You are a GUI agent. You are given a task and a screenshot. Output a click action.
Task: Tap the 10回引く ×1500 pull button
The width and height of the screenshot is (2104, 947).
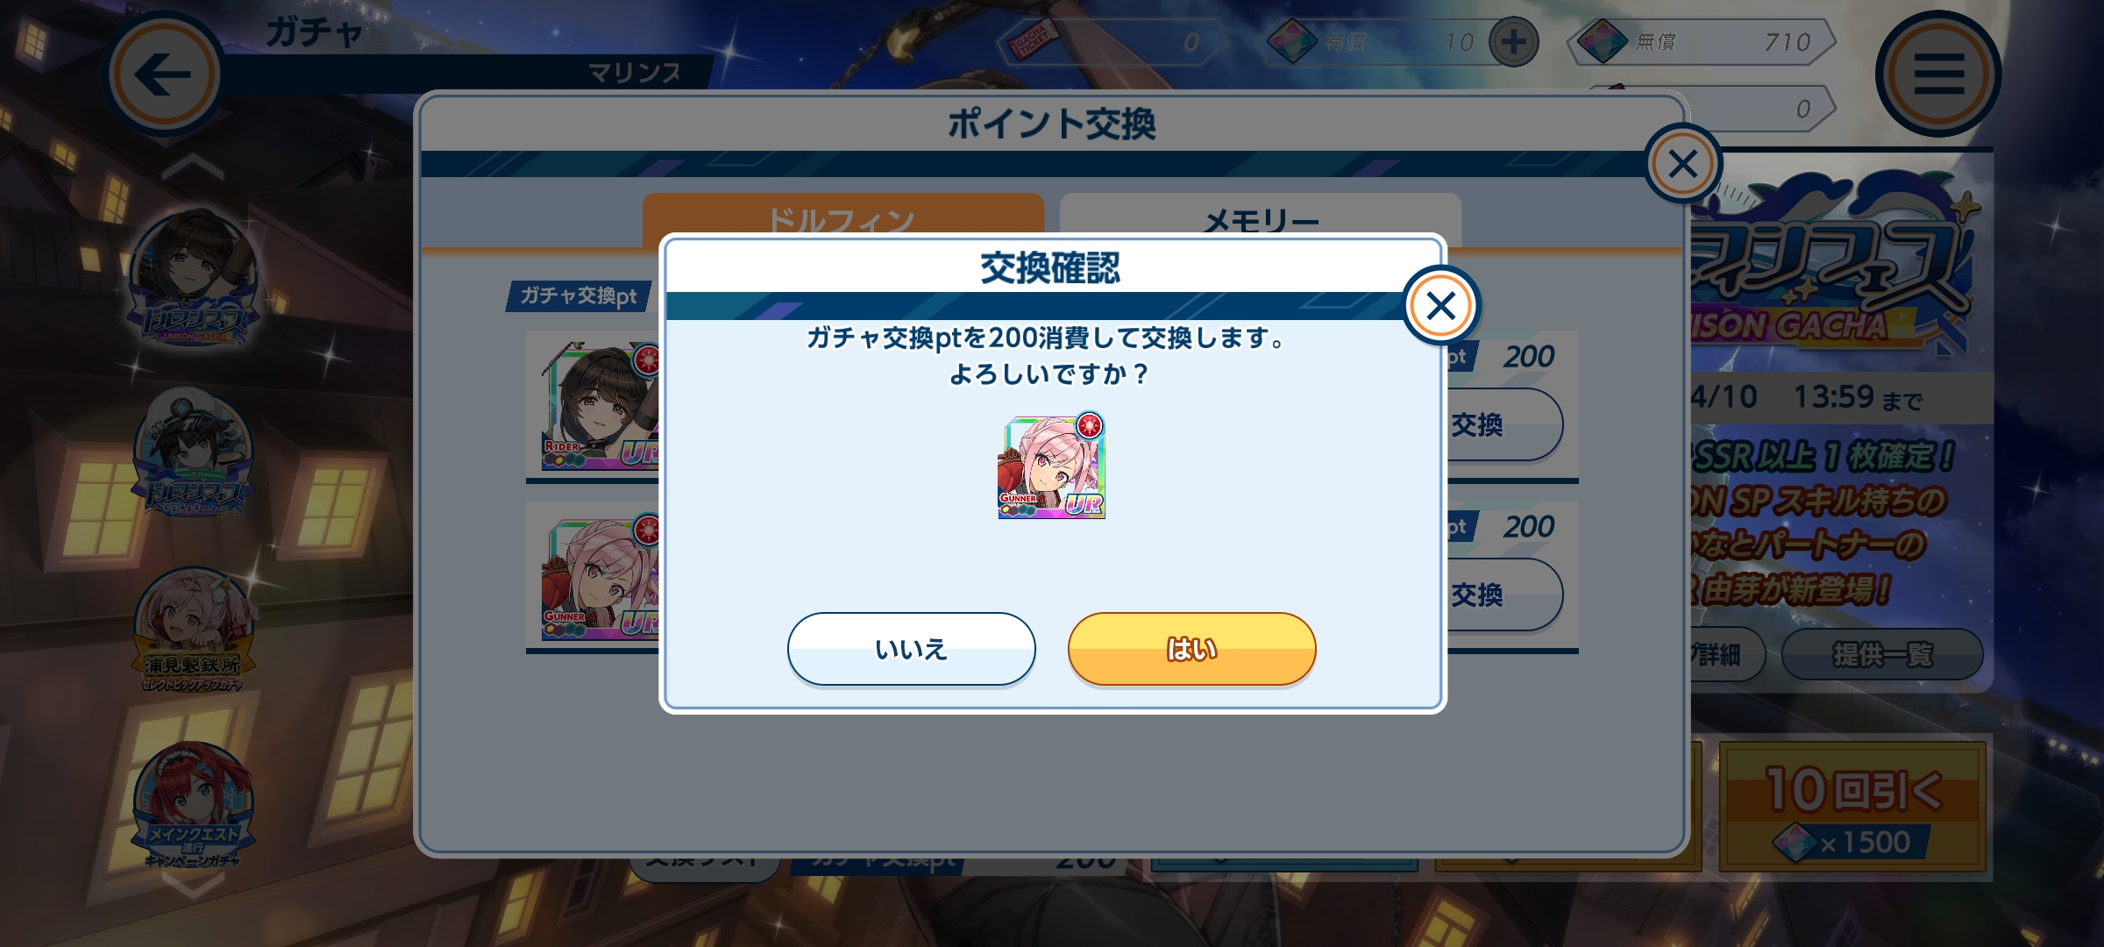point(1852,807)
